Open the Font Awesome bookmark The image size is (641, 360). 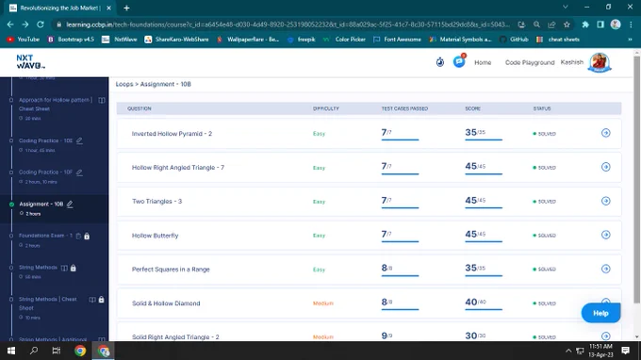click(x=398, y=40)
